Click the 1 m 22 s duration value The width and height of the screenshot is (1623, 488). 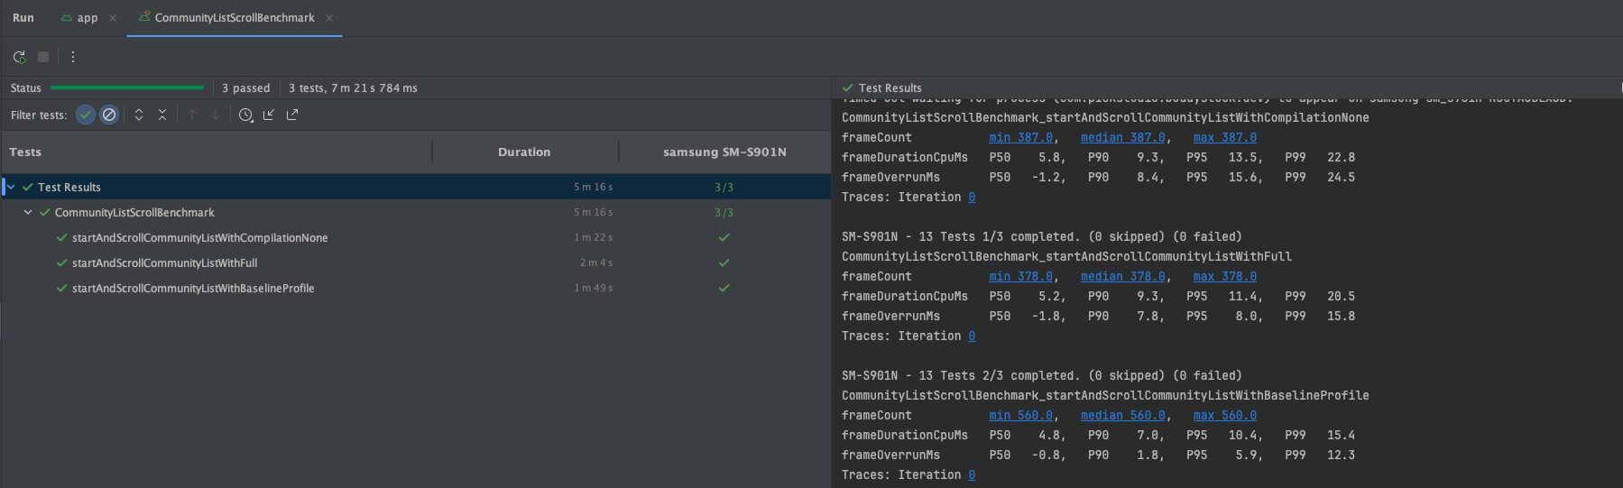click(594, 238)
